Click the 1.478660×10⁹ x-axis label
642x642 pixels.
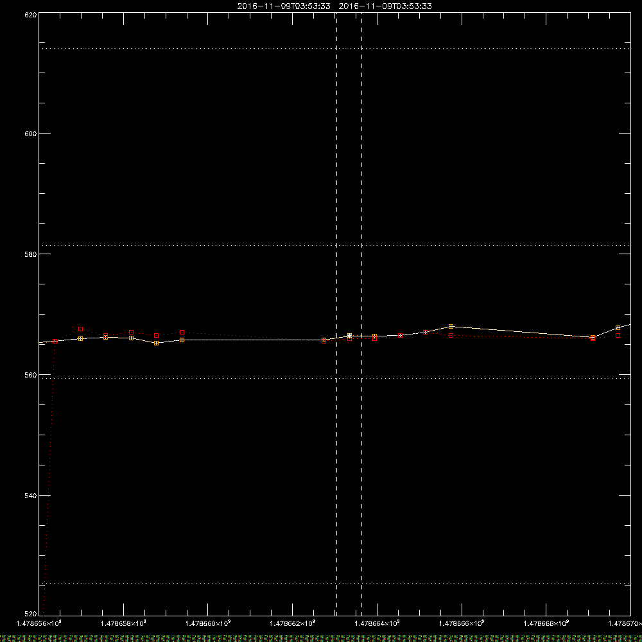click(208, 623)
